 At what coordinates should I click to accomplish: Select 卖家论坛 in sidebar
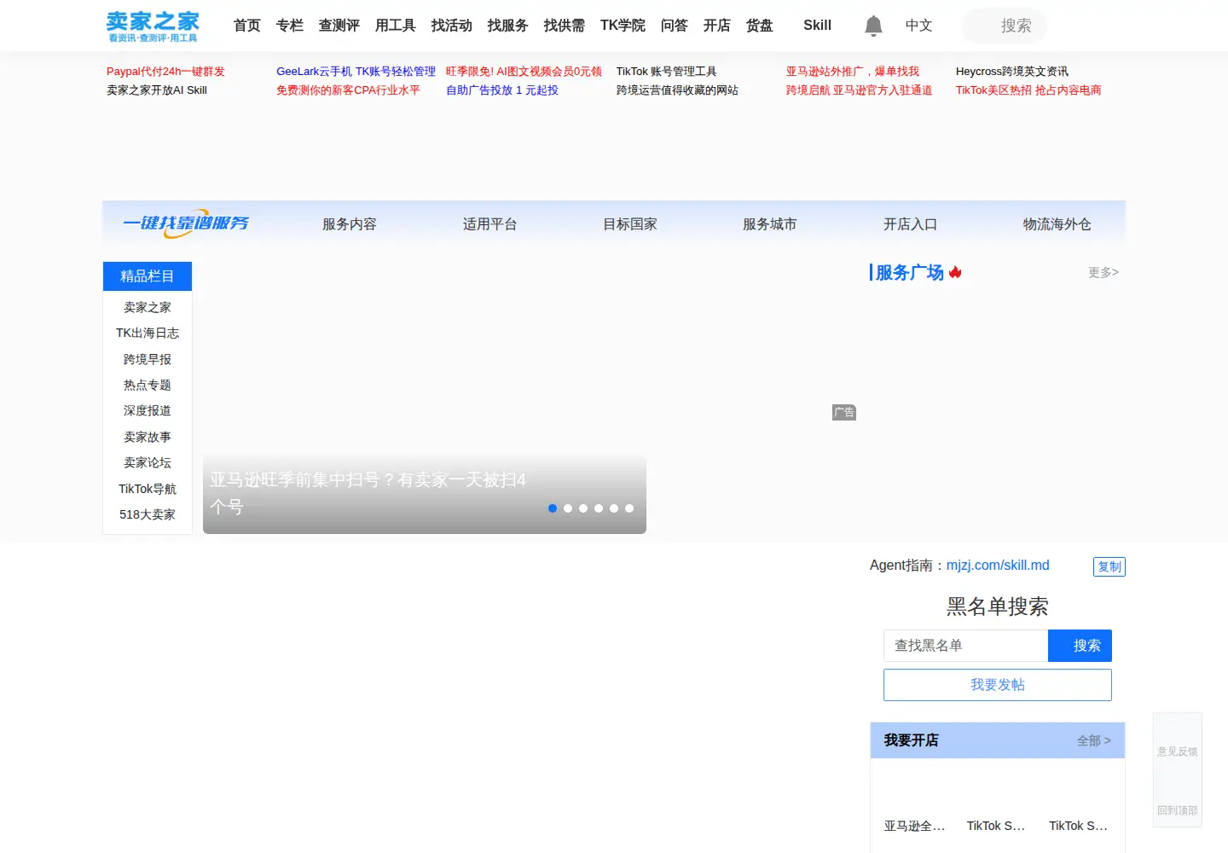pyautogui.click(x=148, y=463)
